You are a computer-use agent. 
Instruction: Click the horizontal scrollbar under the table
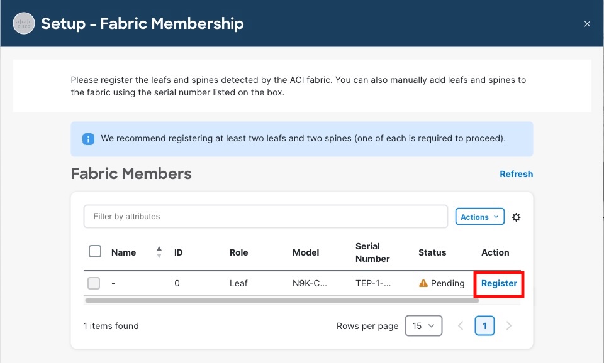(x=281, y=301)
